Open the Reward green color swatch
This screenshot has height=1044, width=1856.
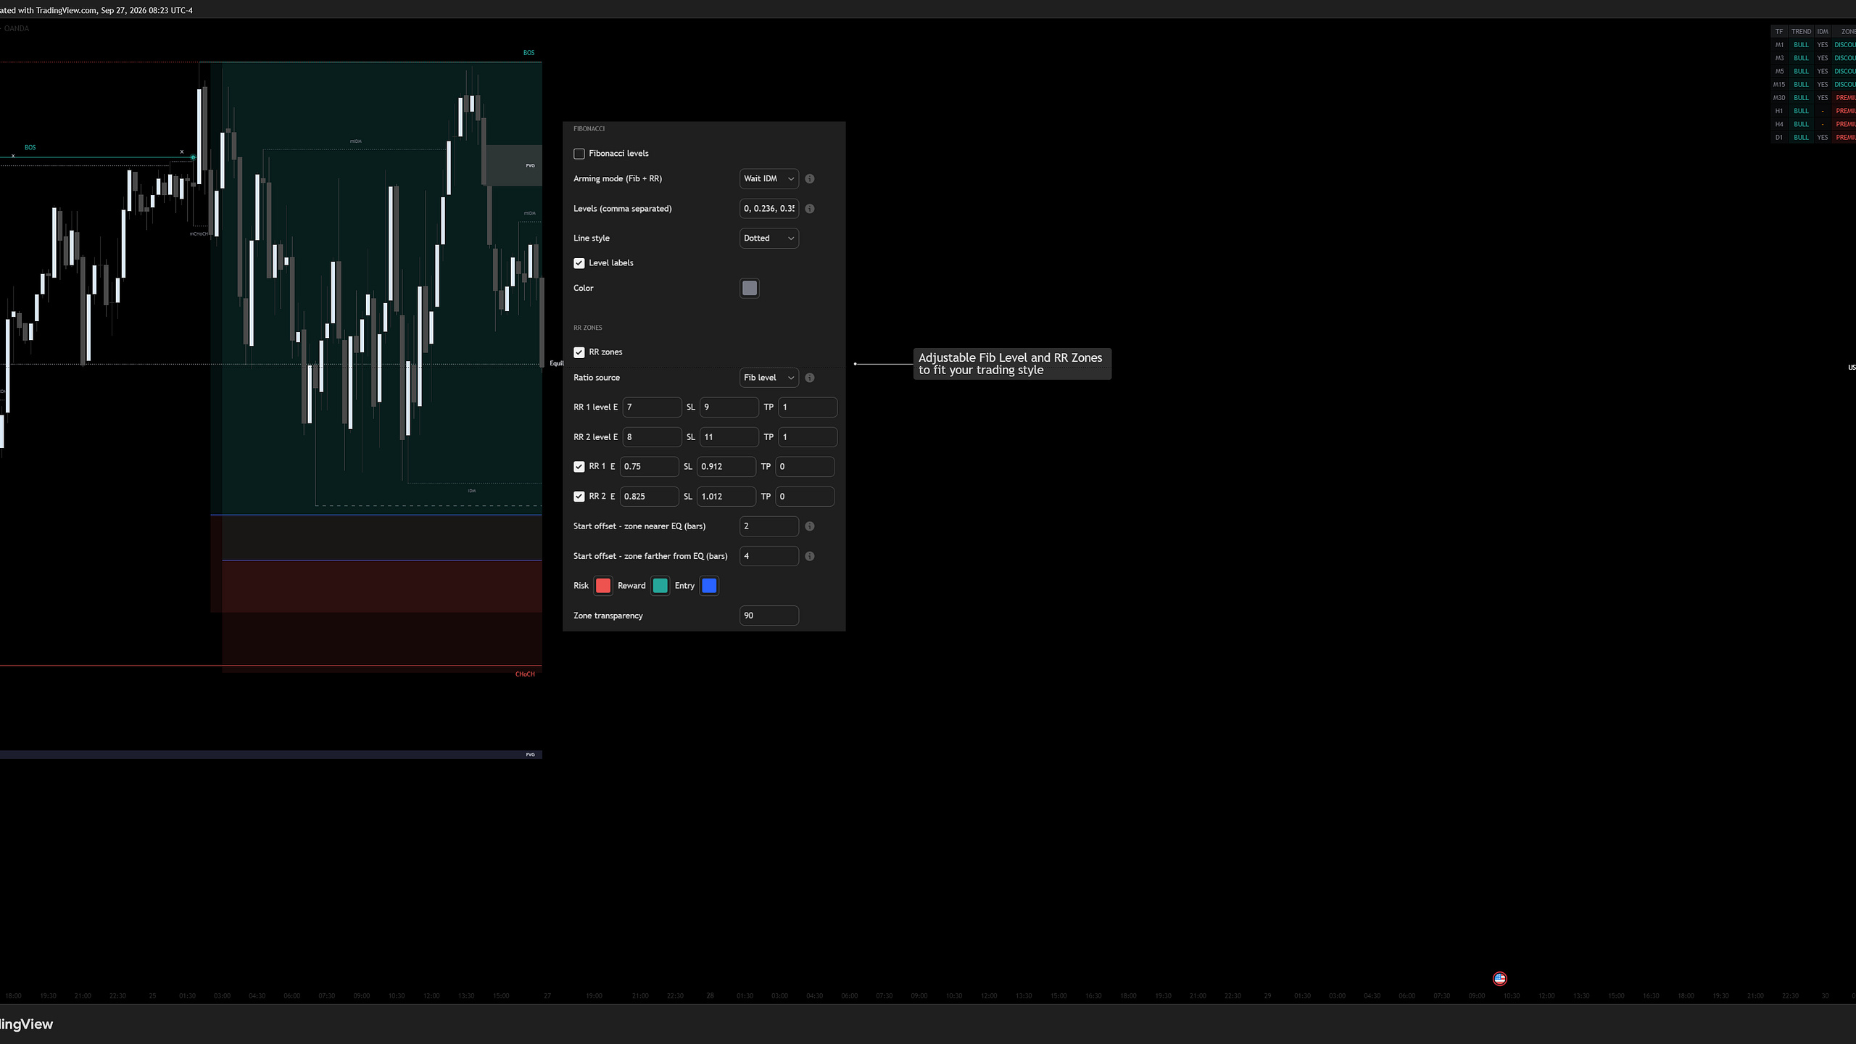660,586
